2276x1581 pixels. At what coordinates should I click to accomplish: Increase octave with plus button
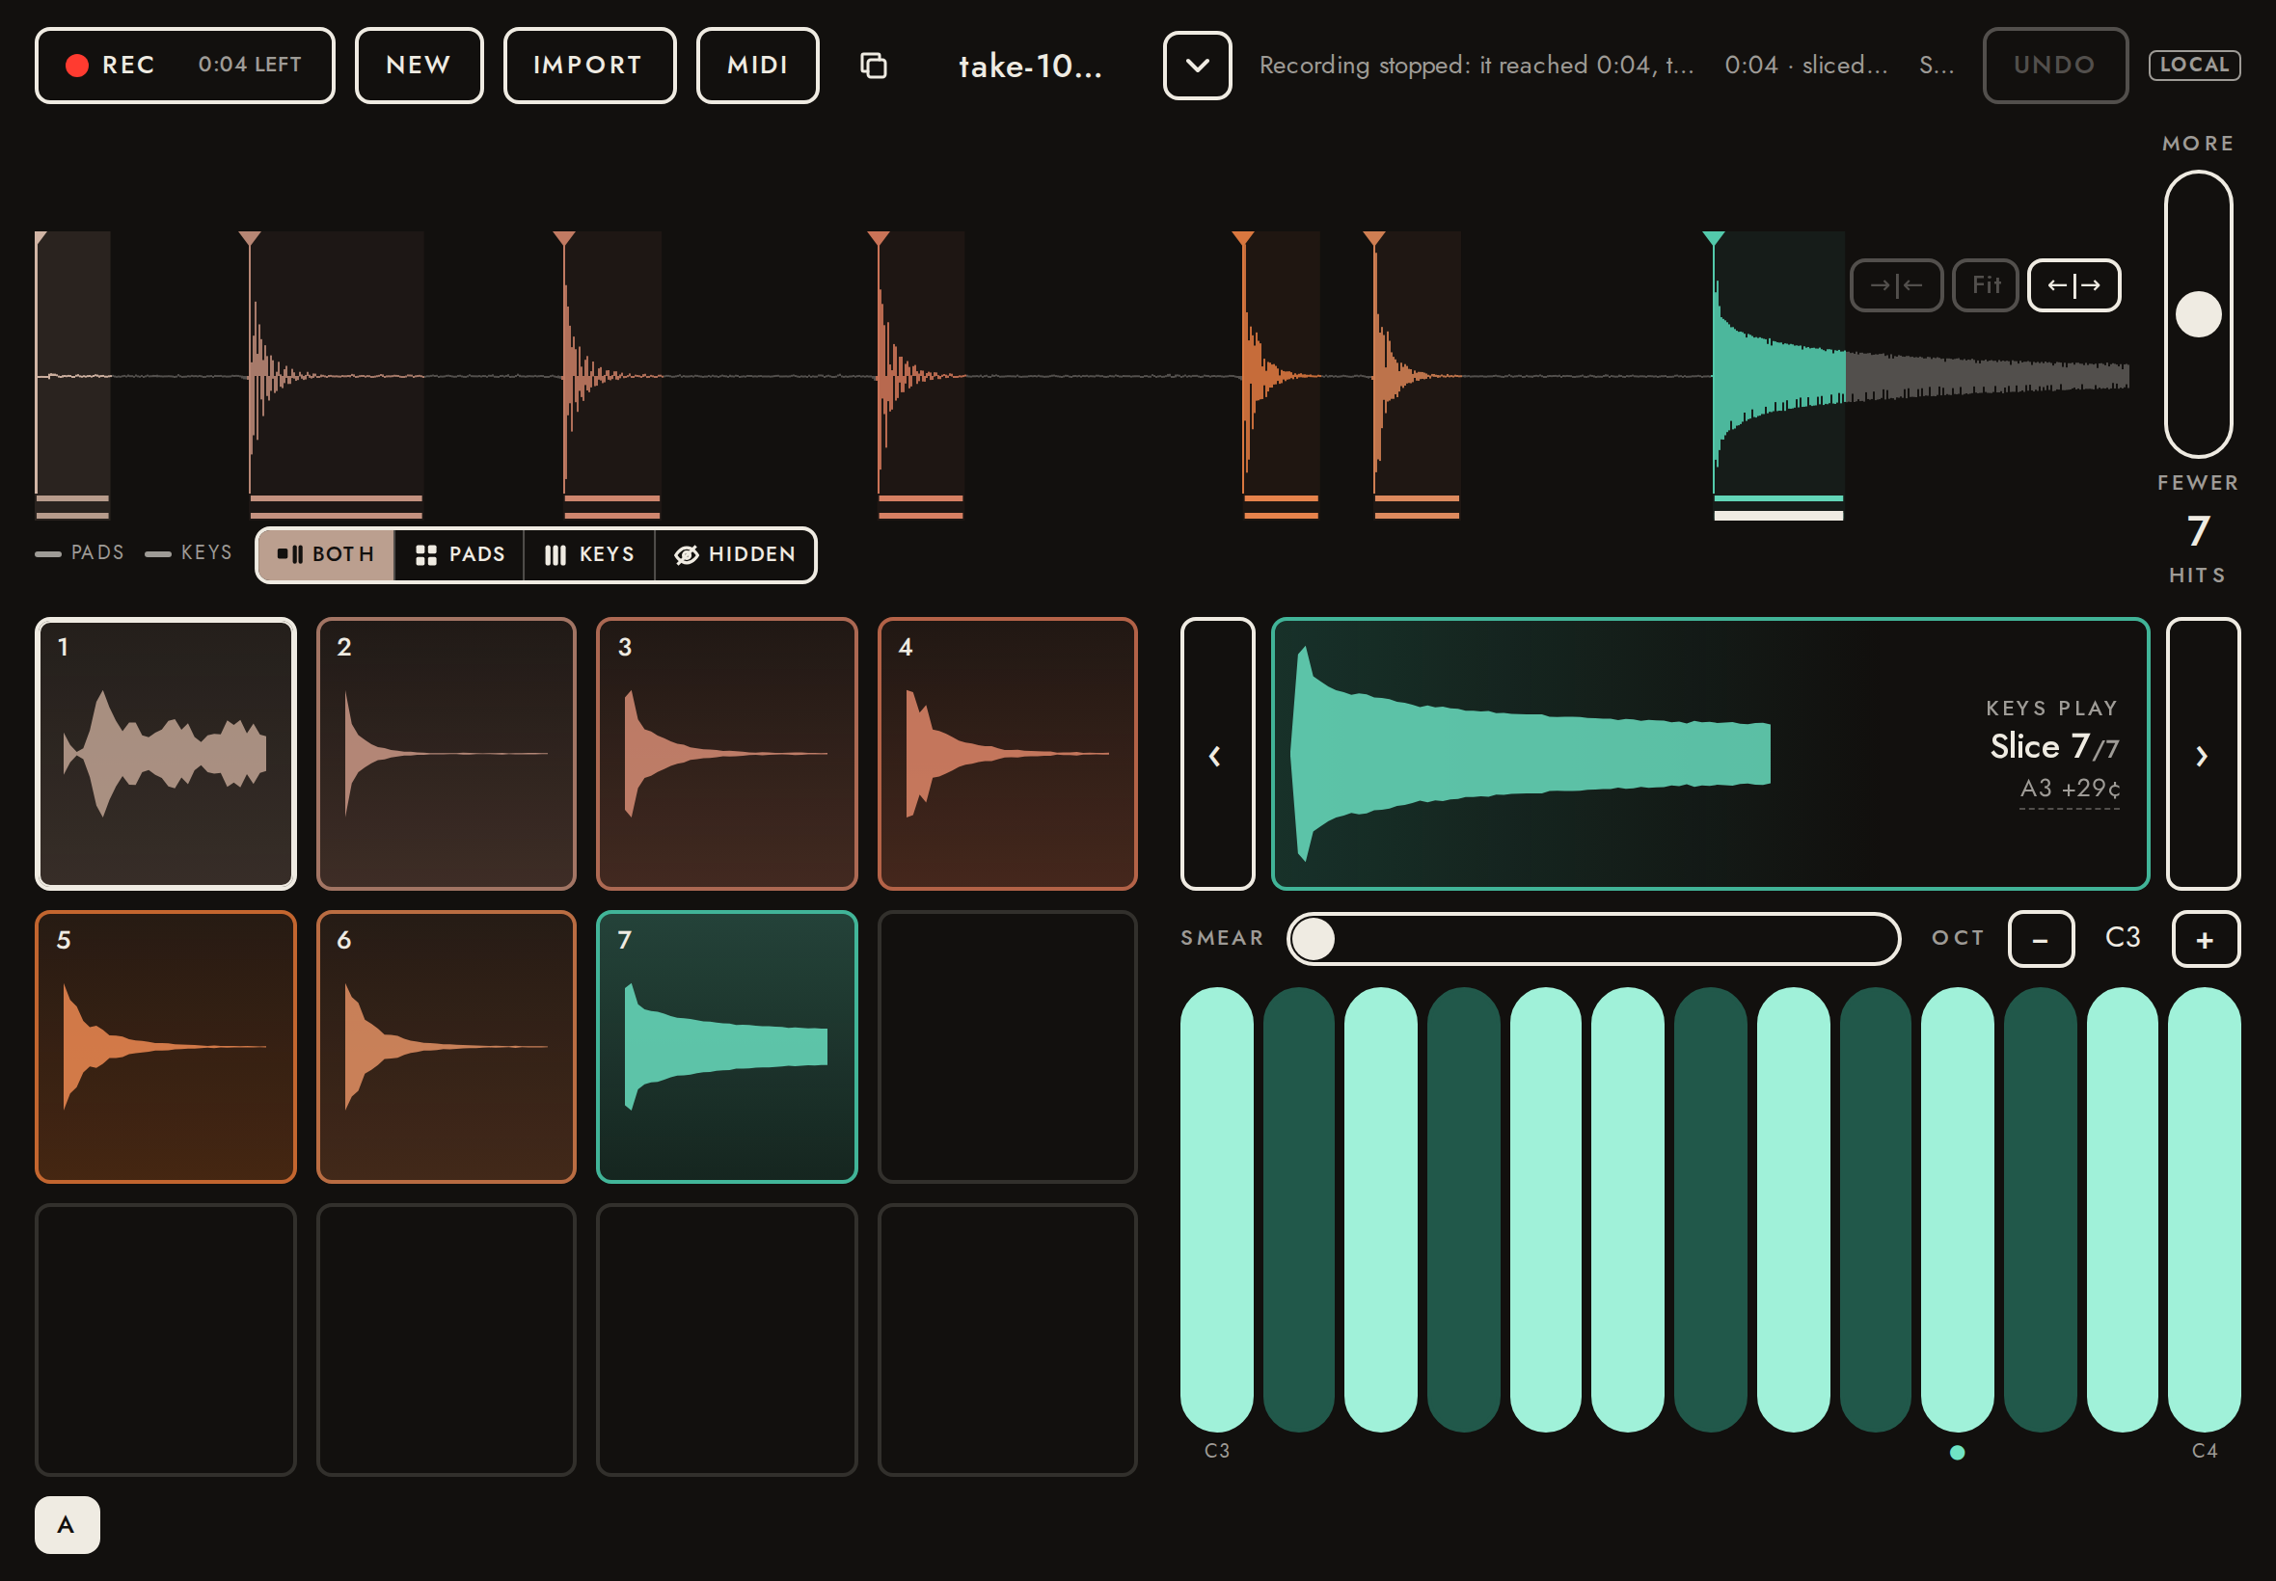pos(2205,939)
